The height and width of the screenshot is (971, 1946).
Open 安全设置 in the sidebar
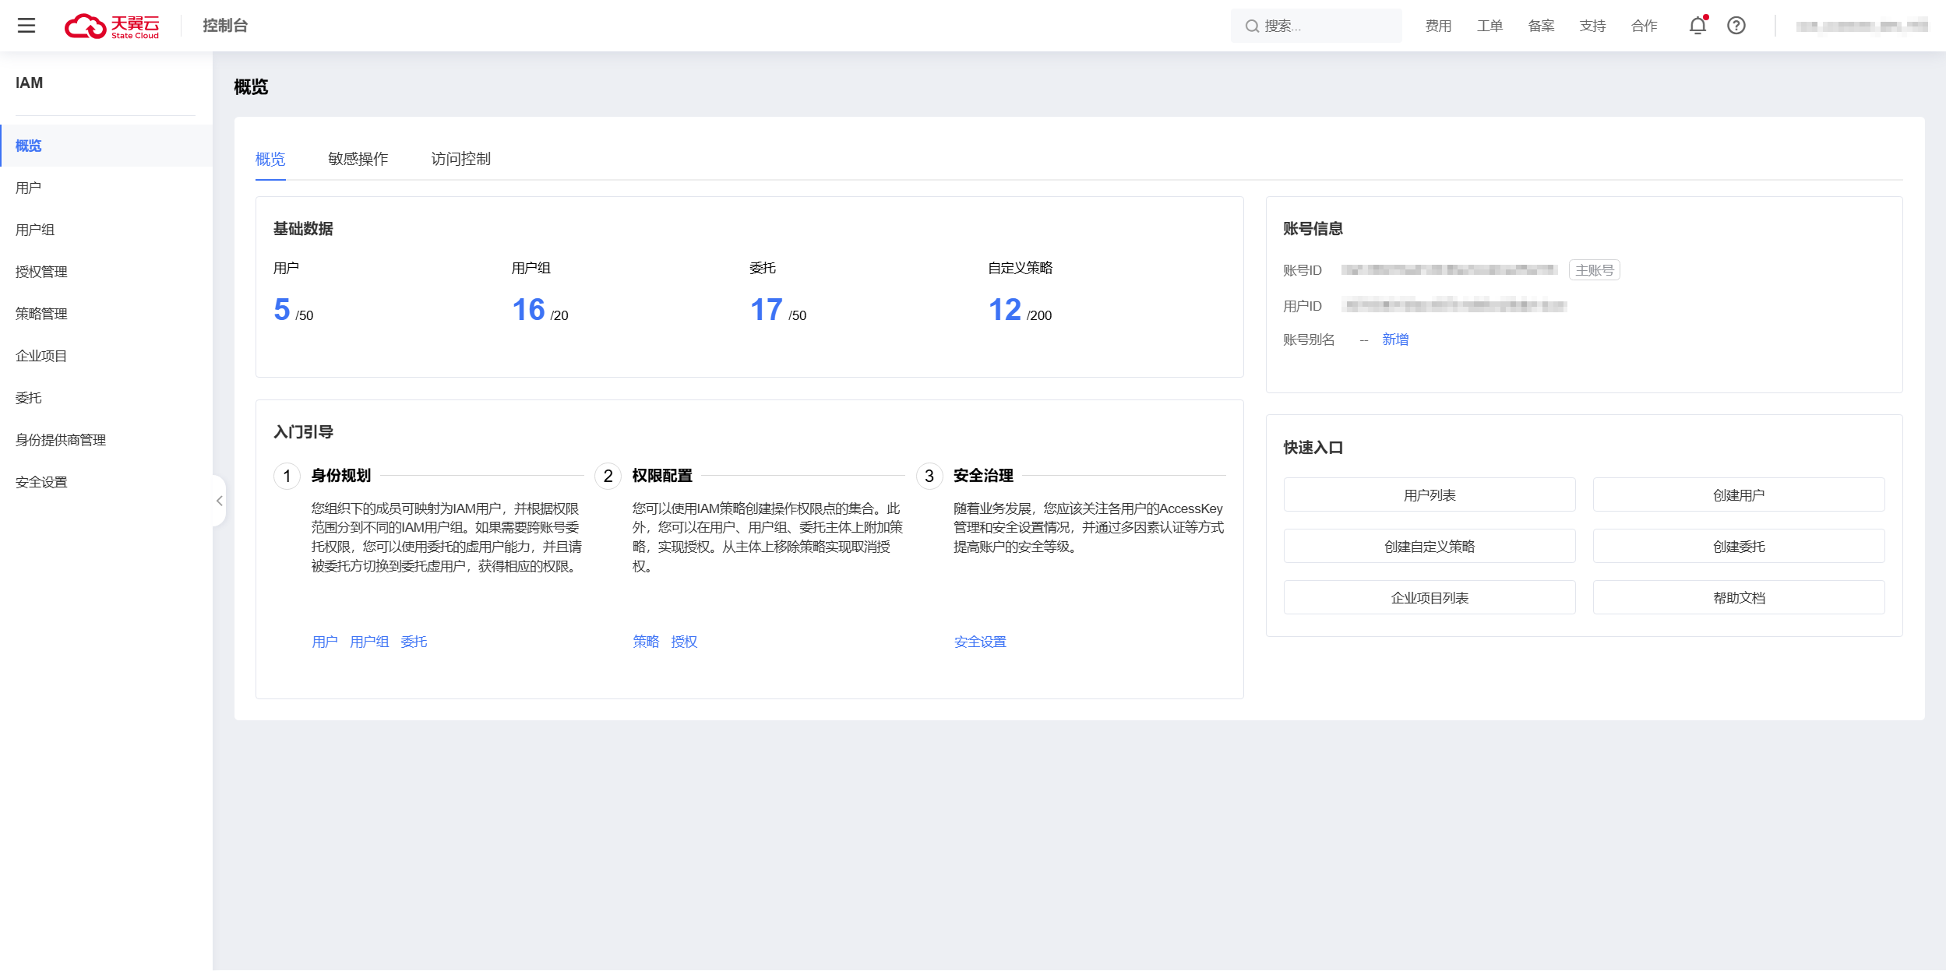point(106,482)
